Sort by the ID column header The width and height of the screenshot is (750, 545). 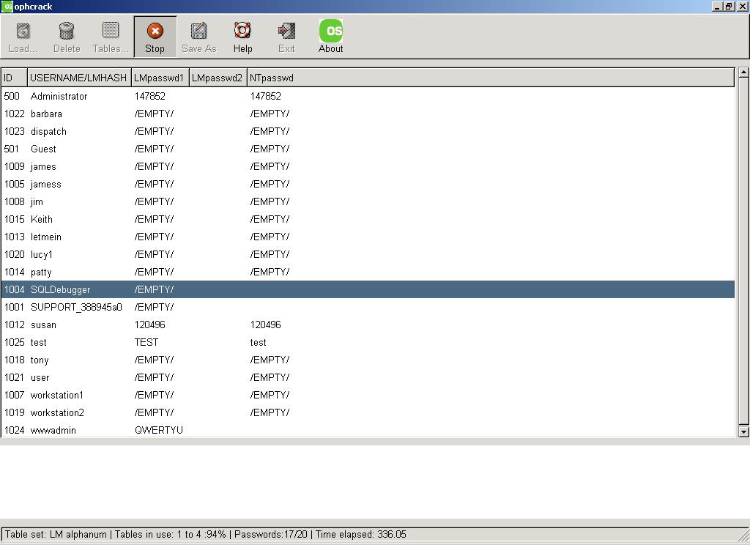click(15, 78)
